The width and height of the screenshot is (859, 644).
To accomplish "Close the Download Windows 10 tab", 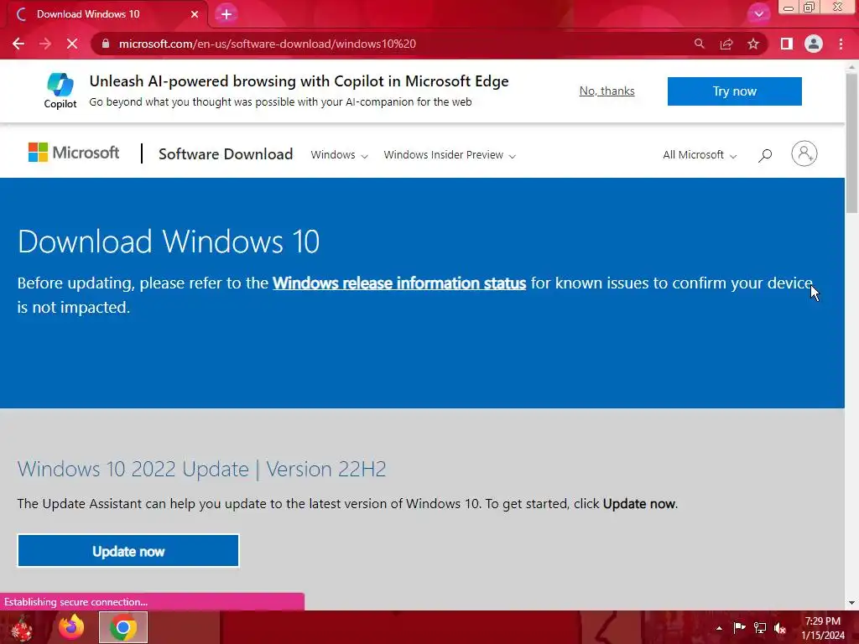I will pyautogui.click(x=195, y=14).
